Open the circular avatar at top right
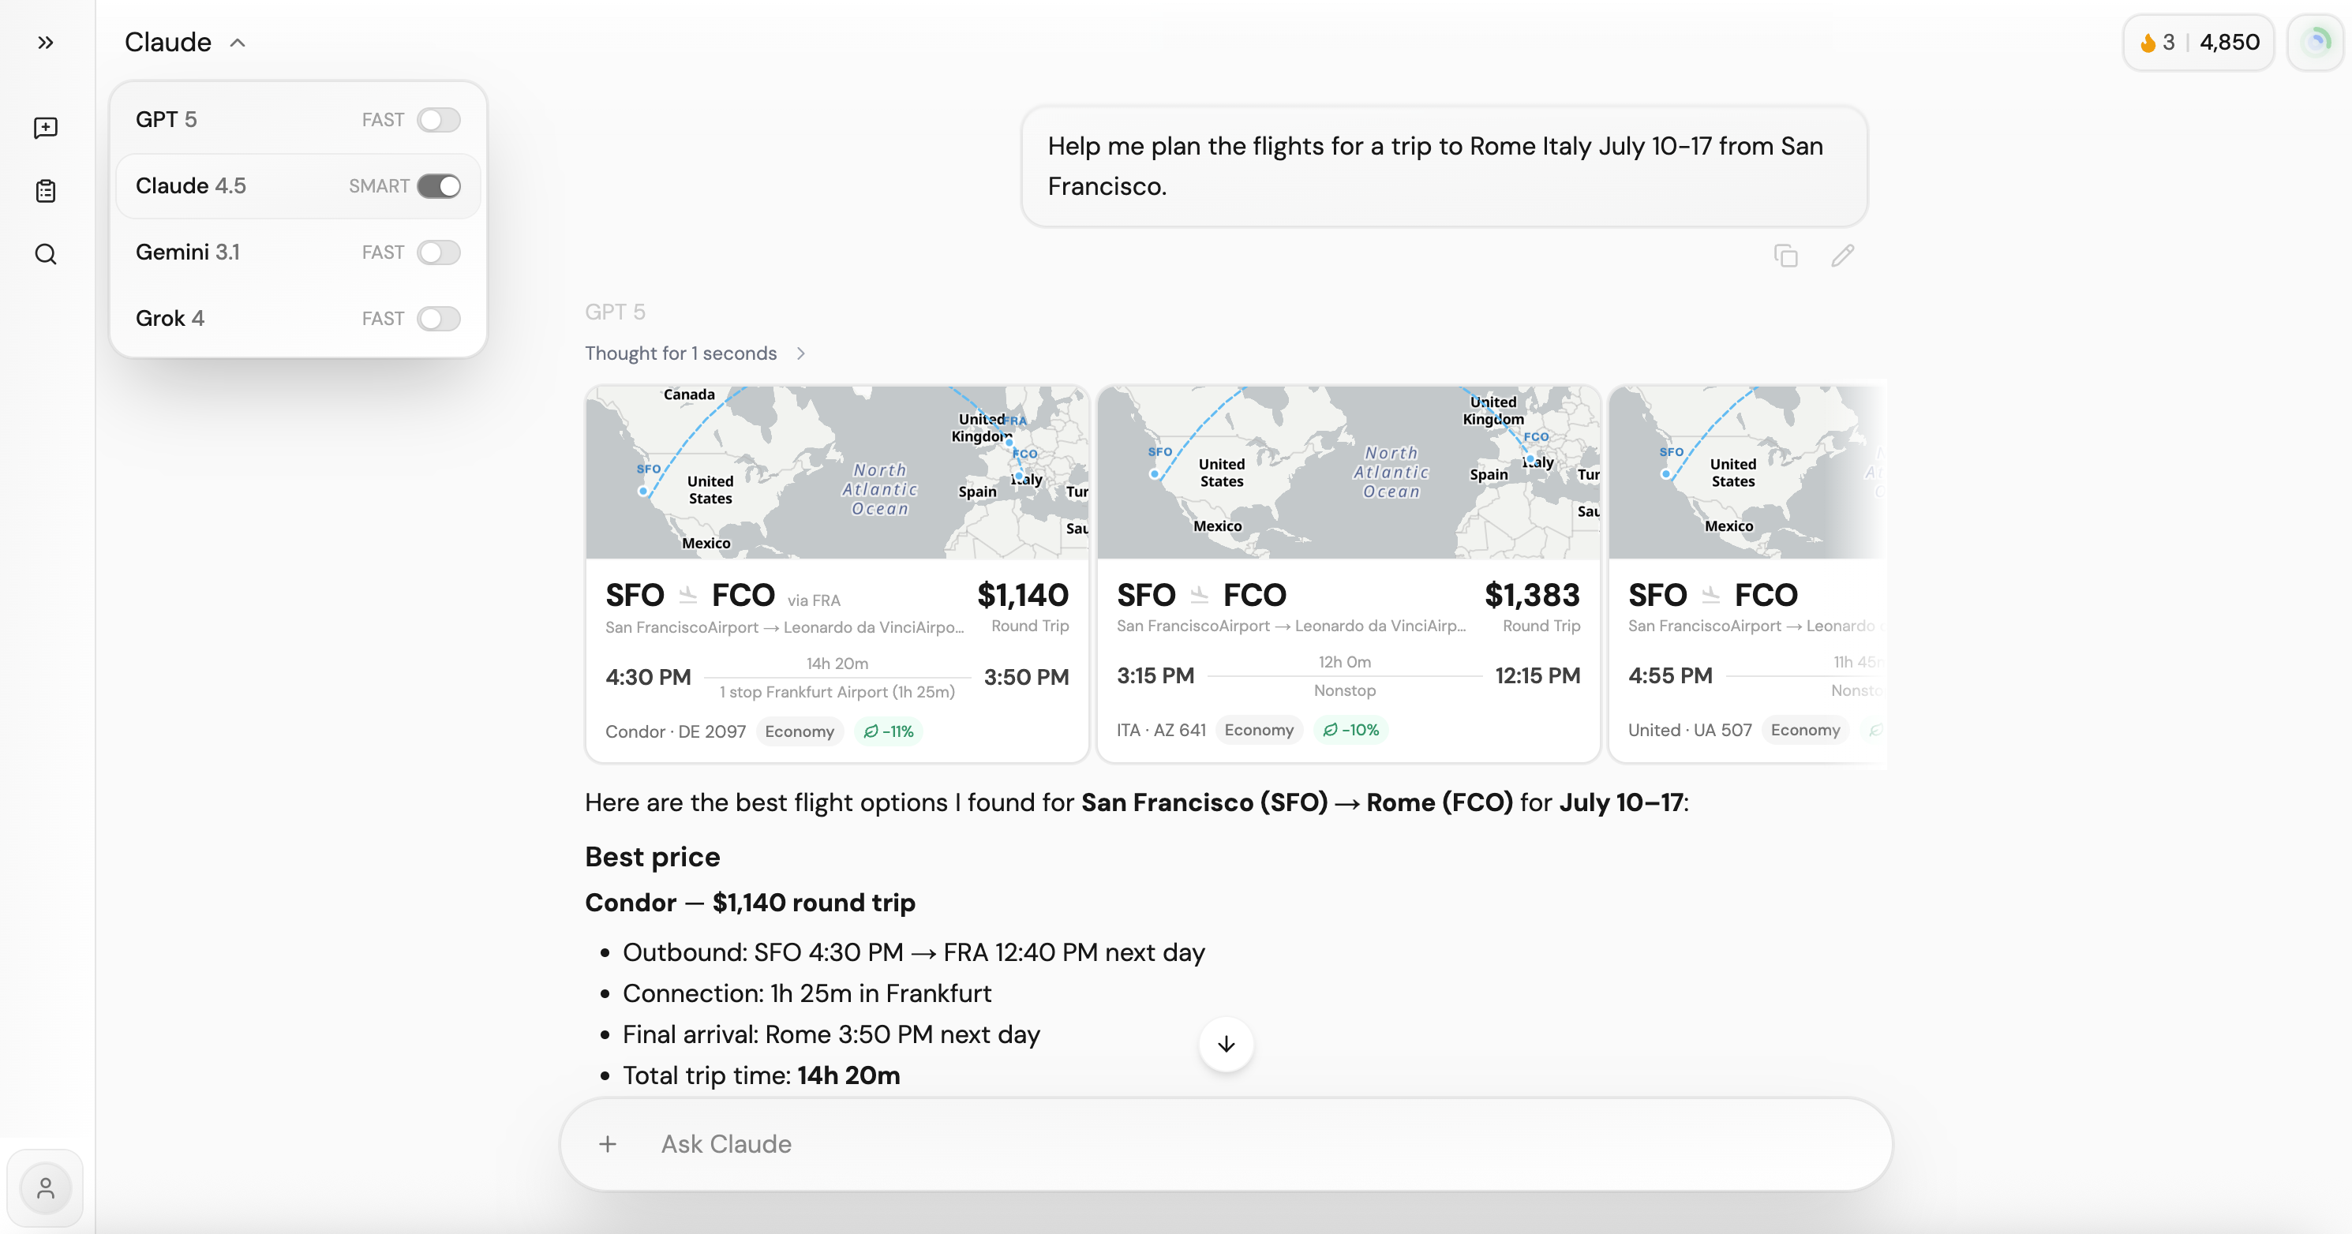The width and height of the screenshot is (2352, 1234). (2316, 42)
